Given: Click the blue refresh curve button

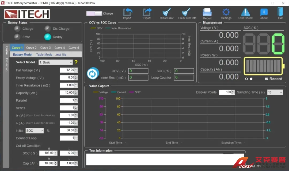Looking at the screenshot, I should [93, 74].
